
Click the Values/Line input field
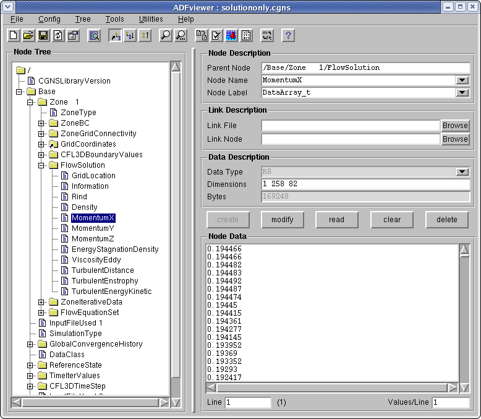[x=451, y=402]
